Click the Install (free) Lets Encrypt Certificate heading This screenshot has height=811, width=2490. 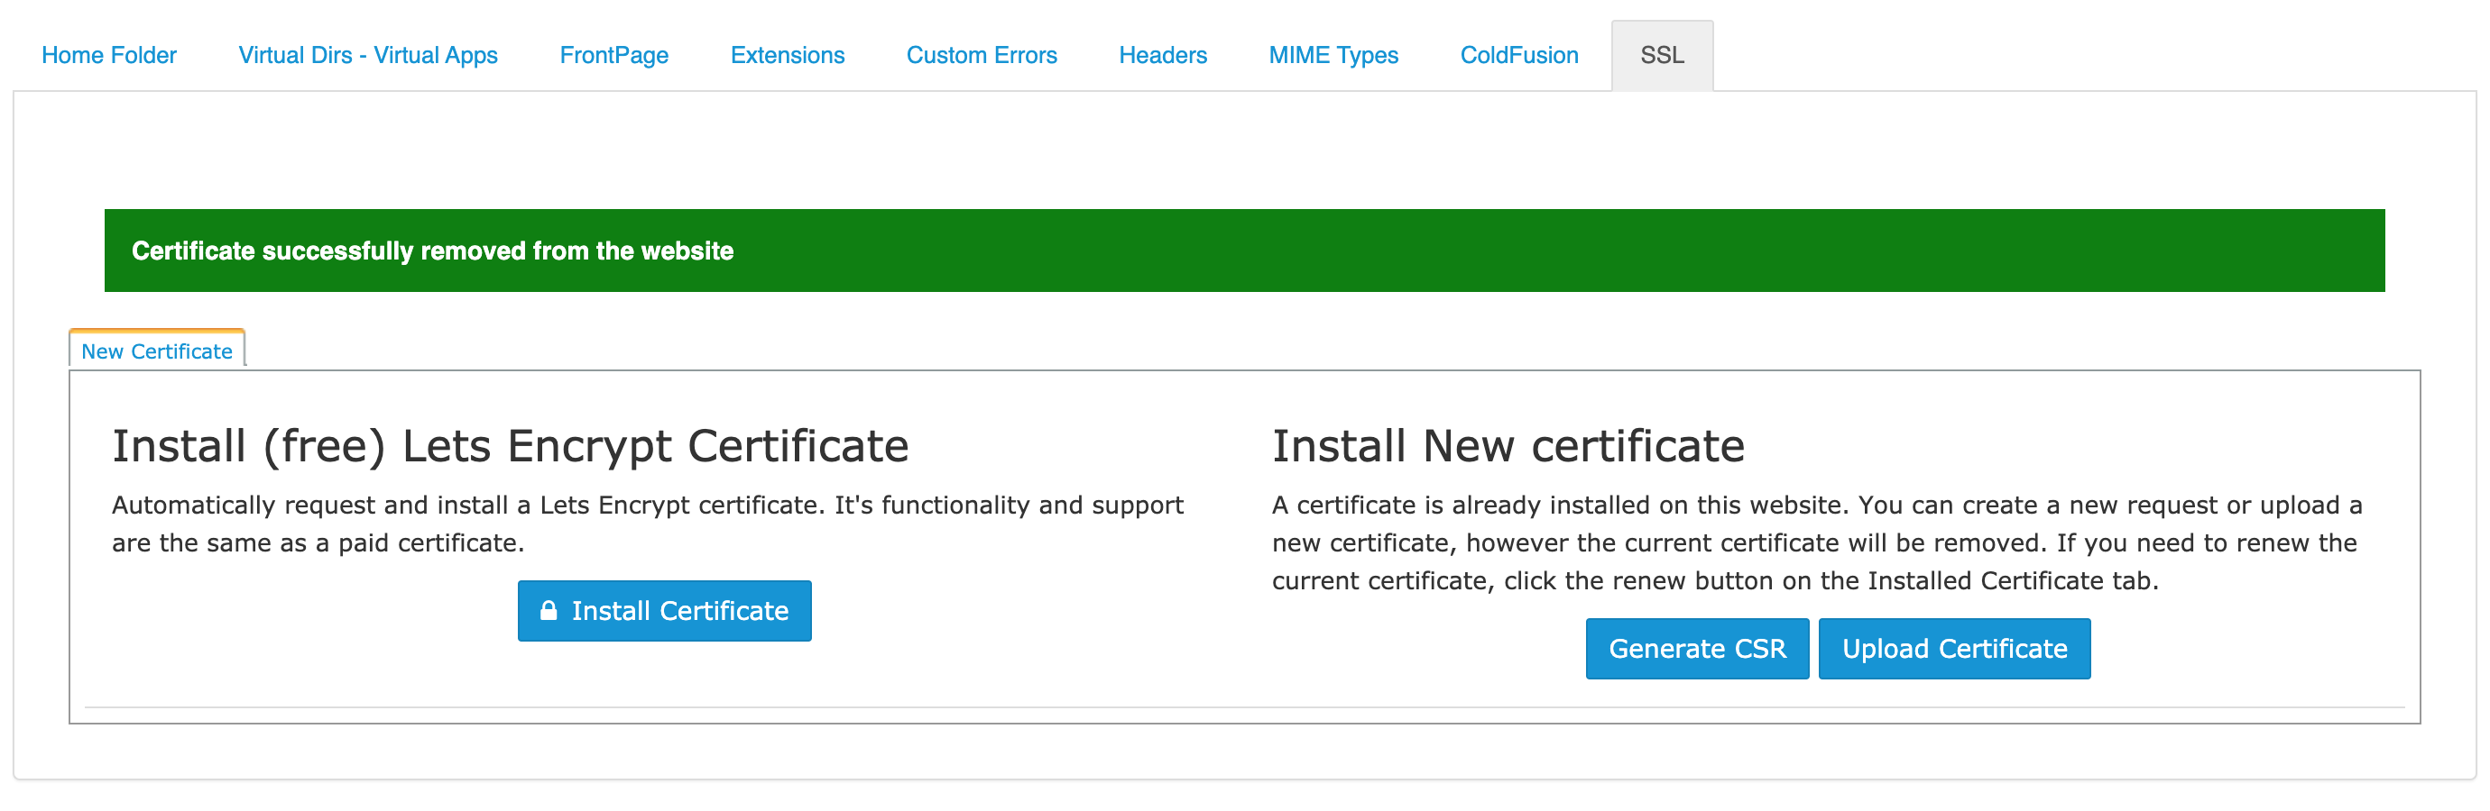click(511, 446)
